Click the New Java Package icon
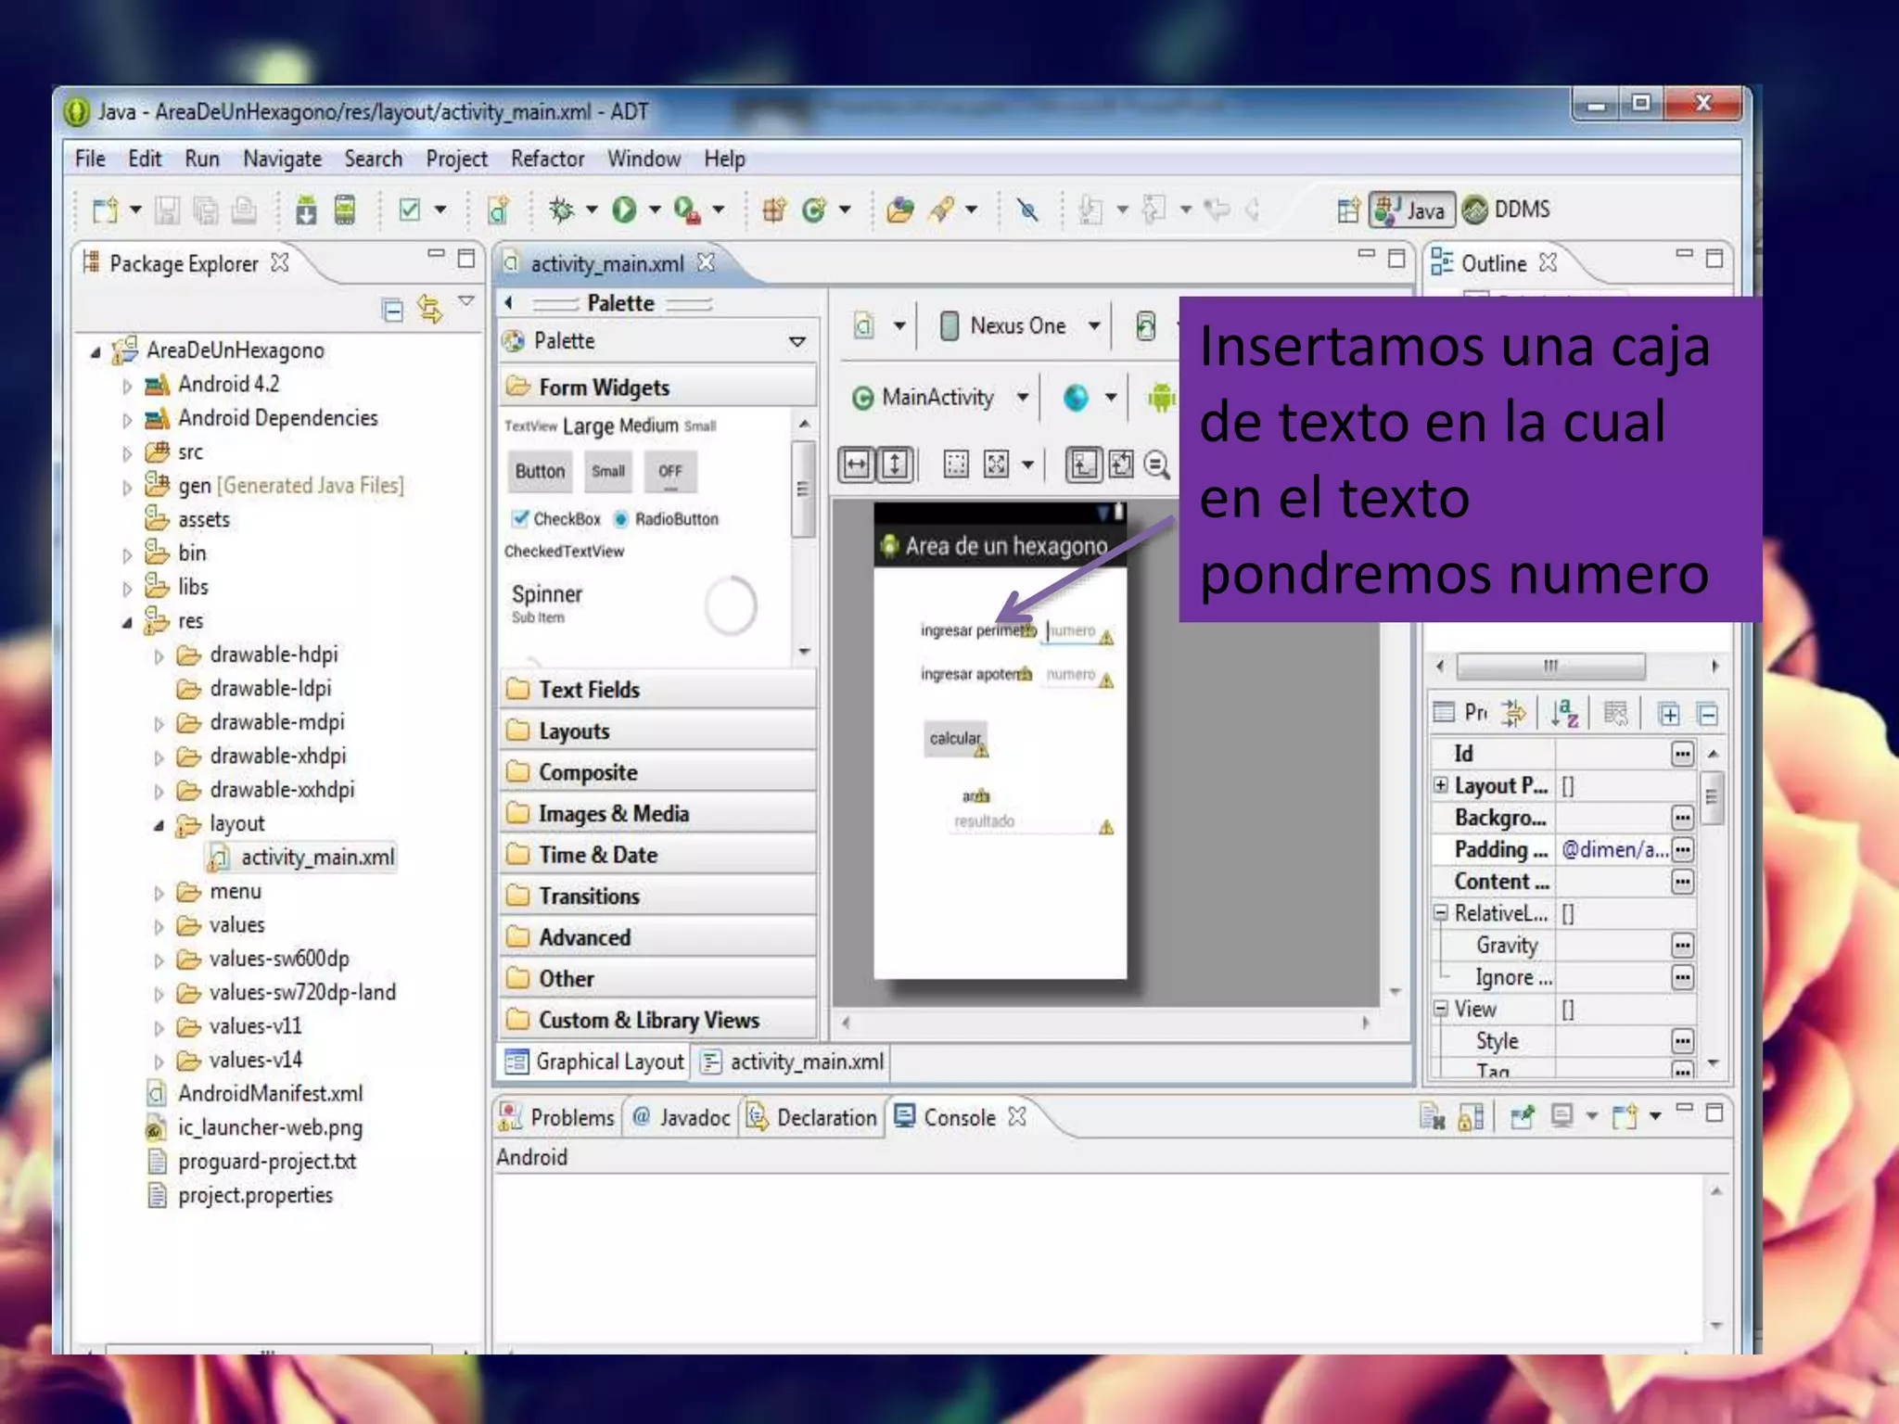Screen dimensions: 1899x1424 pos(774,210)
